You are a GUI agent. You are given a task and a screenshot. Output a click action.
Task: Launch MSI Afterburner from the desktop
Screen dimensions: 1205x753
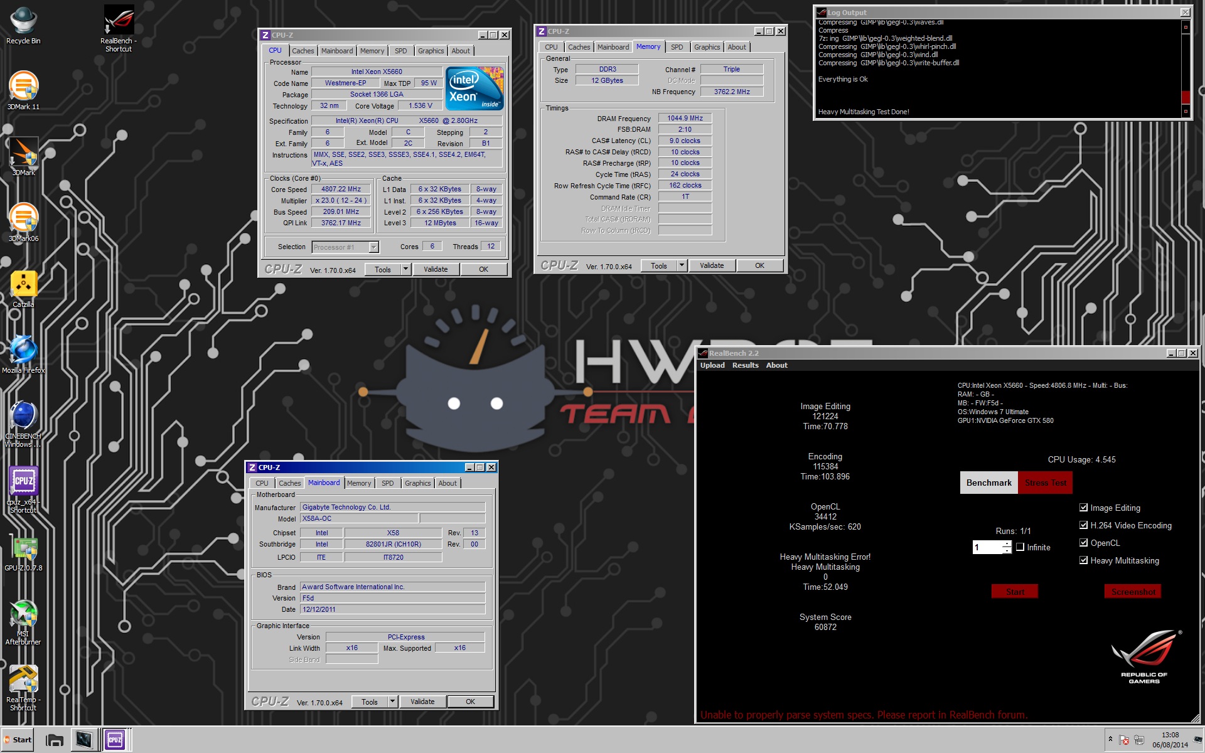pos(23,622)
